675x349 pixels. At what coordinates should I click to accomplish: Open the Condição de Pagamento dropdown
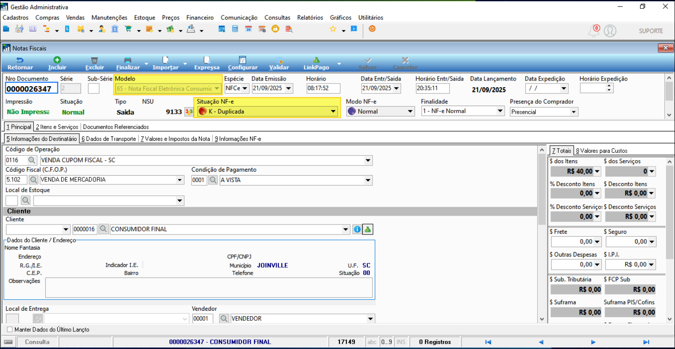click(368, 180)
